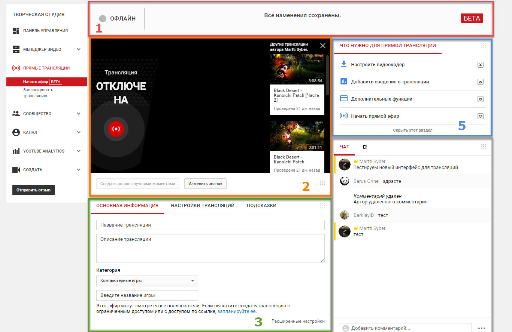Click the gray ОФЛАЙН status indicator dot
This screenshot has width=512, height=332.
pos(103,18)
